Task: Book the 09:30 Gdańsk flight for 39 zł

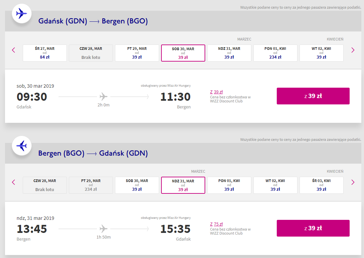Action: click(x=313, y=96)
